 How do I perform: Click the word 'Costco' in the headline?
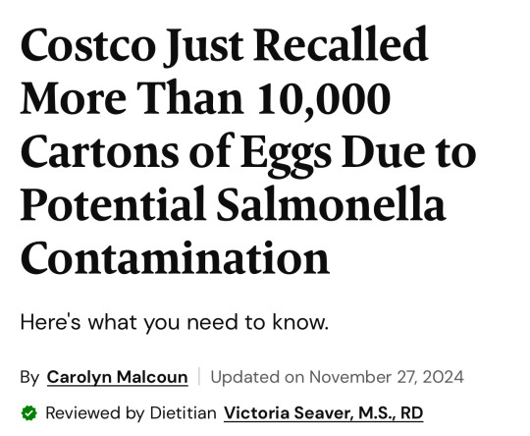88,46
